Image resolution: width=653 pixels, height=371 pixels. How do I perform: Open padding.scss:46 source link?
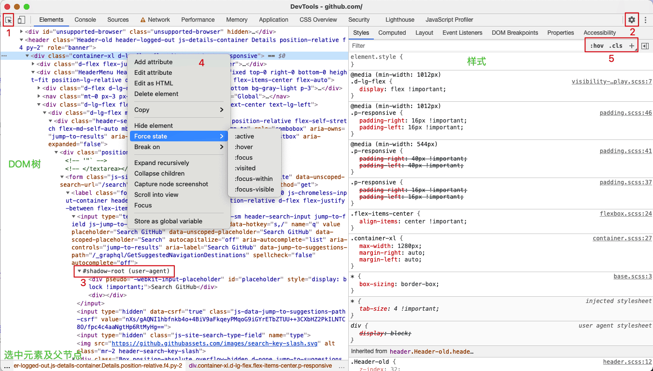(x=625, y=113)
